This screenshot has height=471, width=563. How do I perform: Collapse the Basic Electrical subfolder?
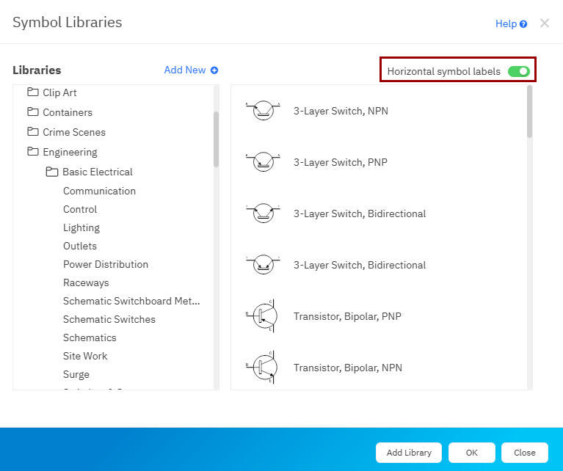point(51,172)
